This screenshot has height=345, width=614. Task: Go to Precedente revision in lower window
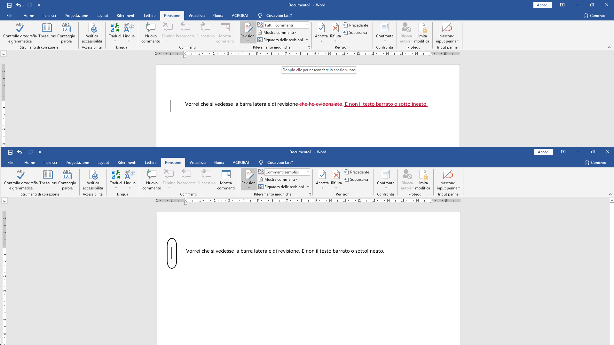pos(357,172)
